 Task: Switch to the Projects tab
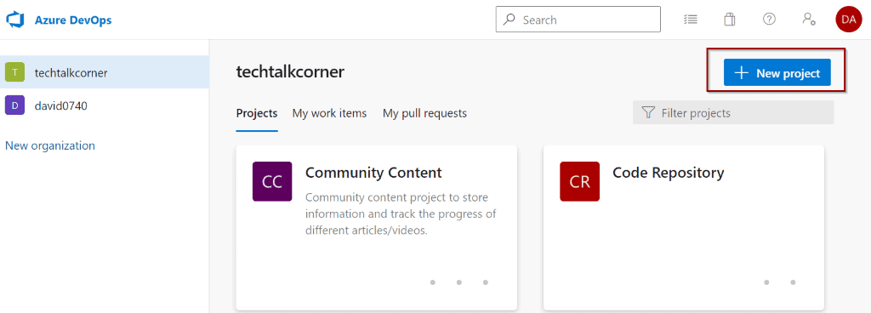[x=257, y=113]
